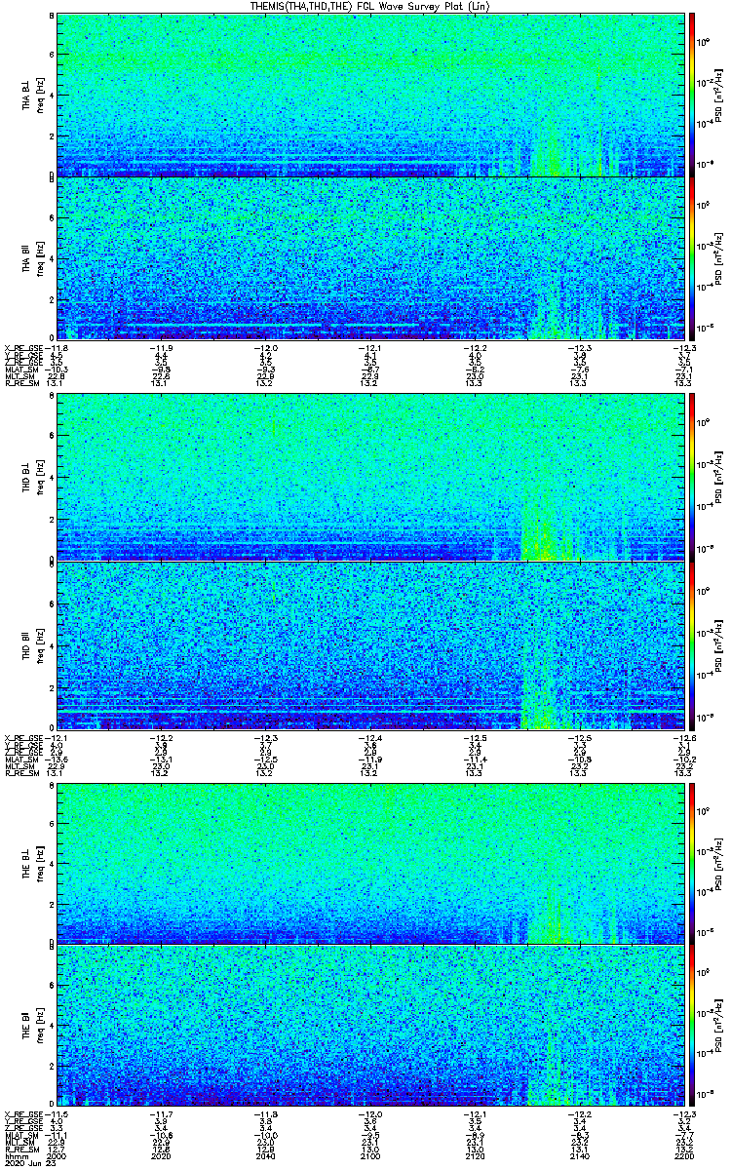Image resolution: width=731 pixels, height=1170 pixels.
Task: Click the PSD [nT²/Hz] label beside THE B-parallel
Action: click(719, 1025)
